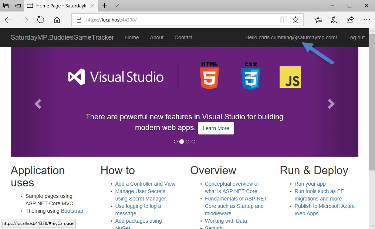Open Publish to Microsoft Azure Web Apps link

[x=325, y=210]
